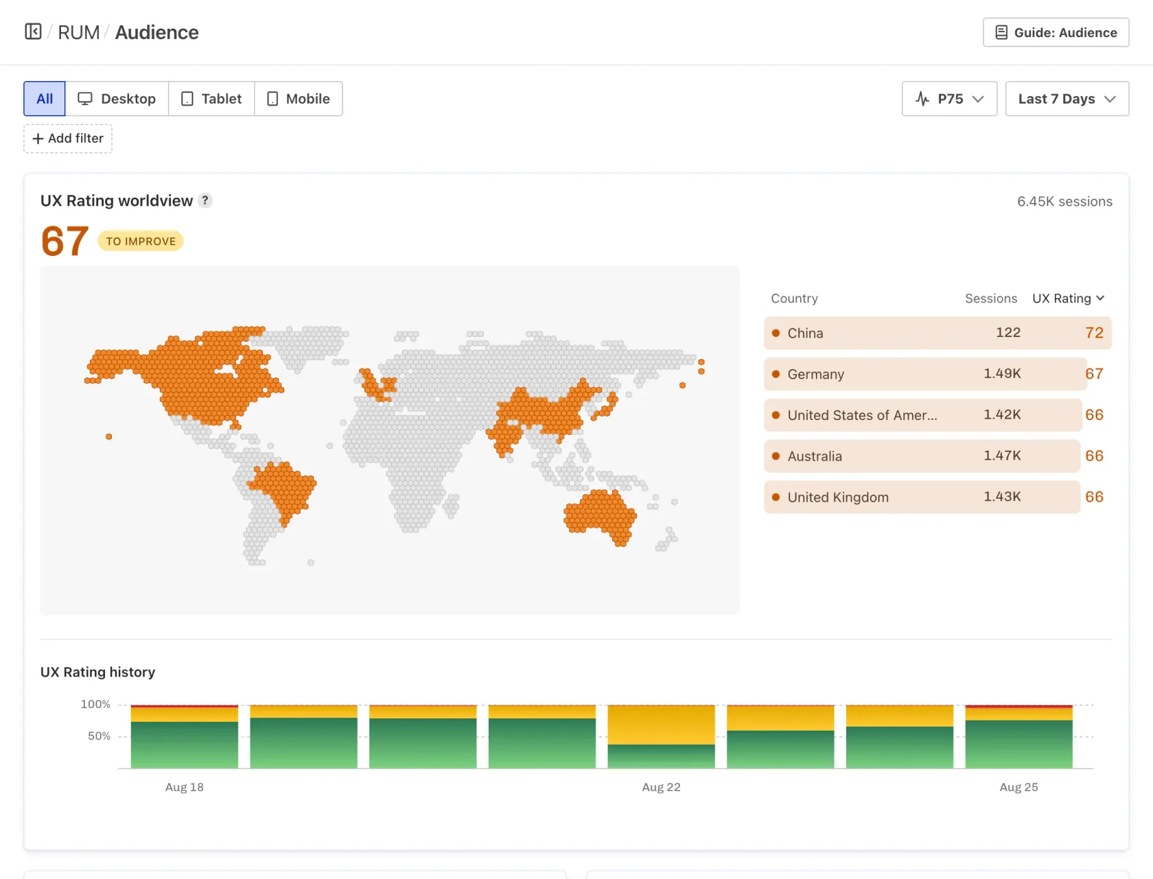This screenshot has height=879, width=1153.
Task: Click the overall UX rating 67
Action: pos(65,241)
